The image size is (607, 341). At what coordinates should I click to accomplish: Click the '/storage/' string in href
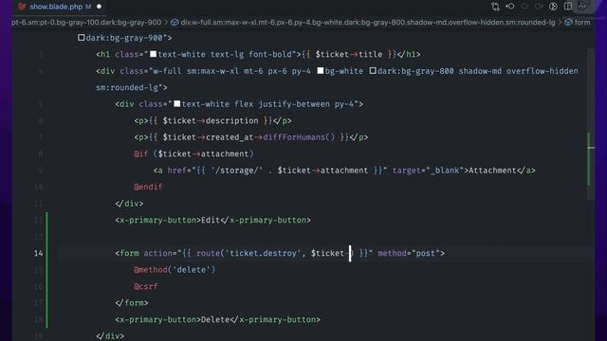(237, 170)
